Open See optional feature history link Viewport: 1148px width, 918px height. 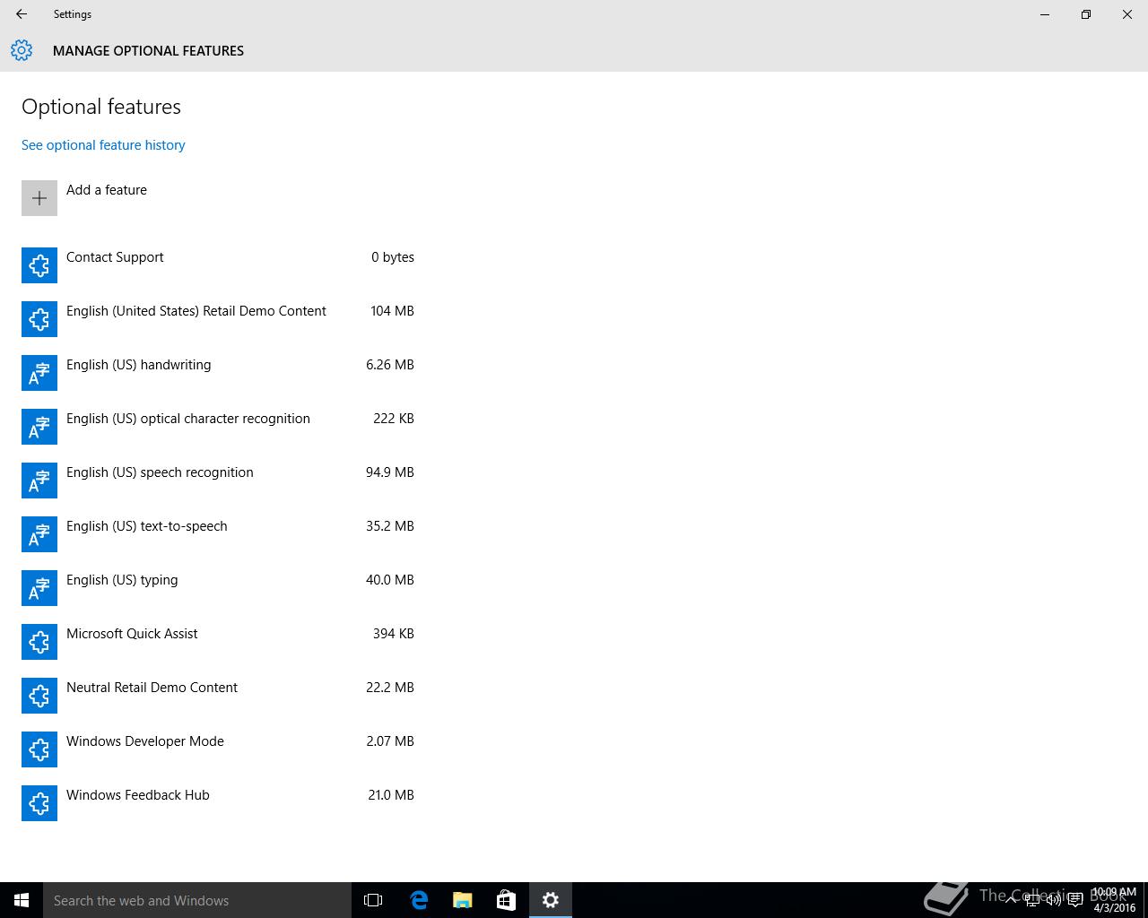coord(103,145)
